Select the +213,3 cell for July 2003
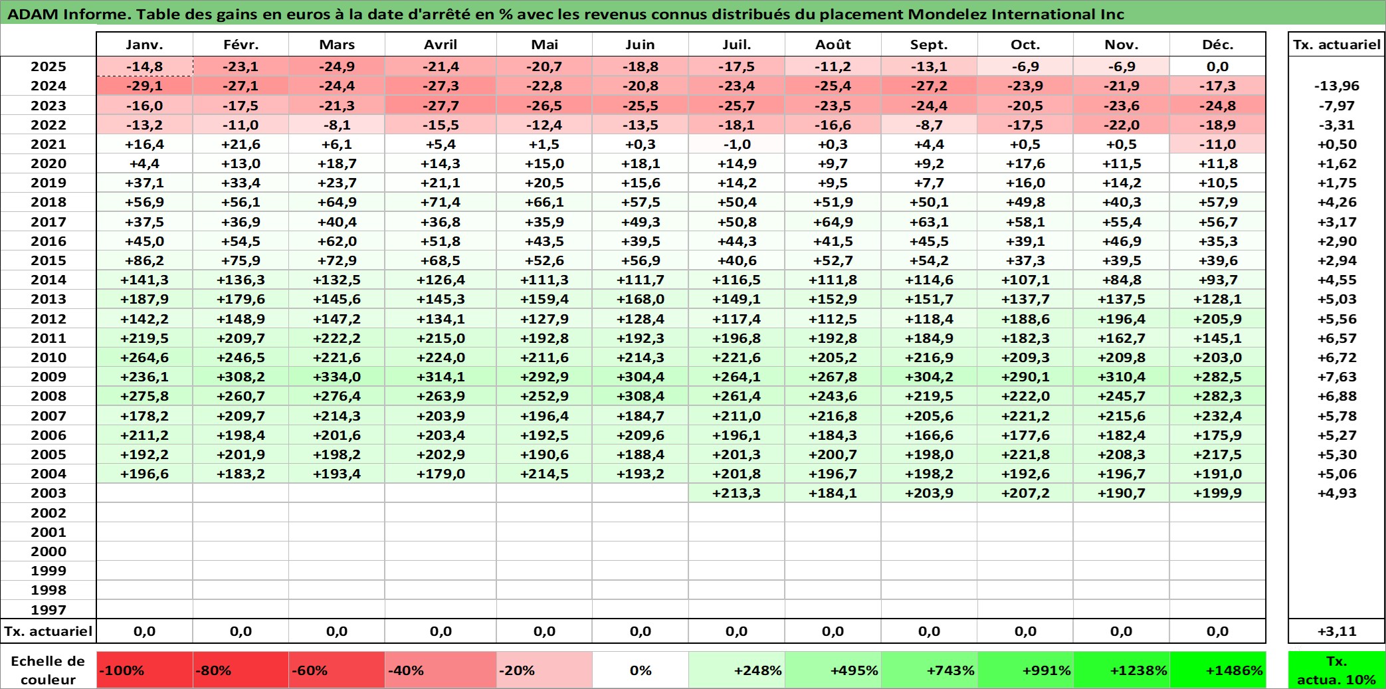This screenshot has width=1386, height=689. (737, 493)
